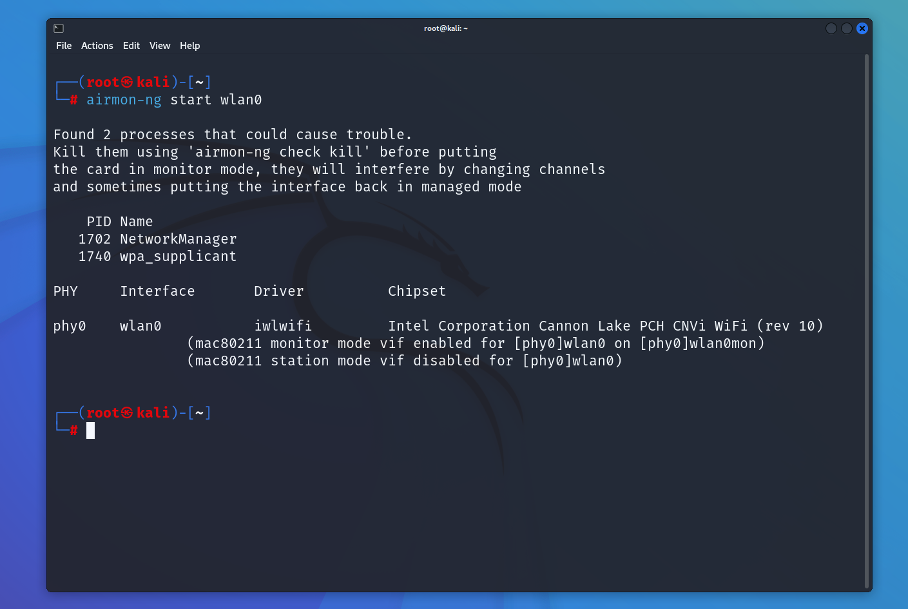
Task: Click the blue close button
Action: pos(862,28)
